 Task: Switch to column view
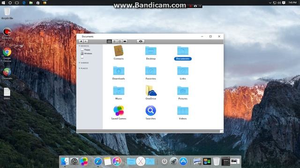[x=120, y=42]
